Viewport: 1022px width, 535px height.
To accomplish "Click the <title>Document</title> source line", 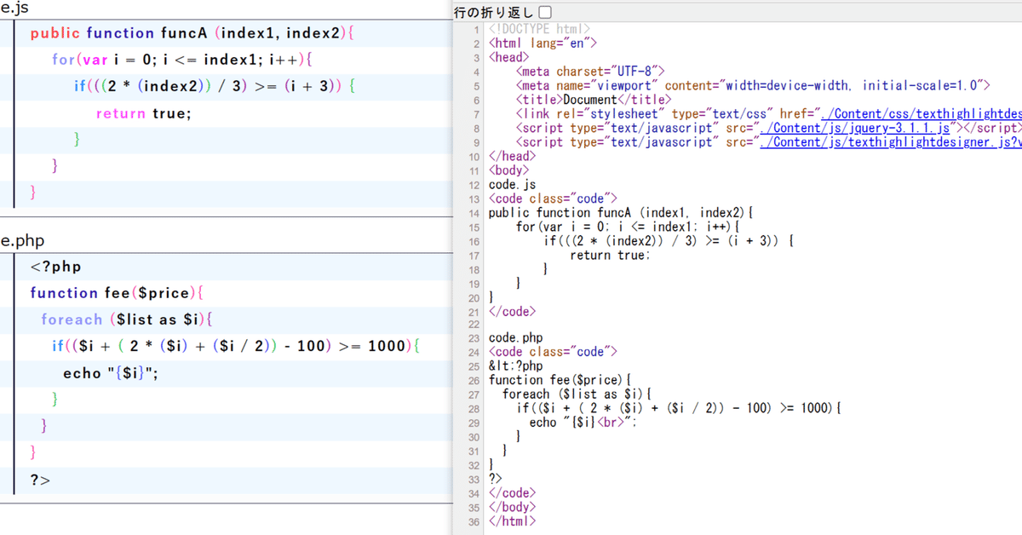I will pyautogui.click(x=594, y=100).
